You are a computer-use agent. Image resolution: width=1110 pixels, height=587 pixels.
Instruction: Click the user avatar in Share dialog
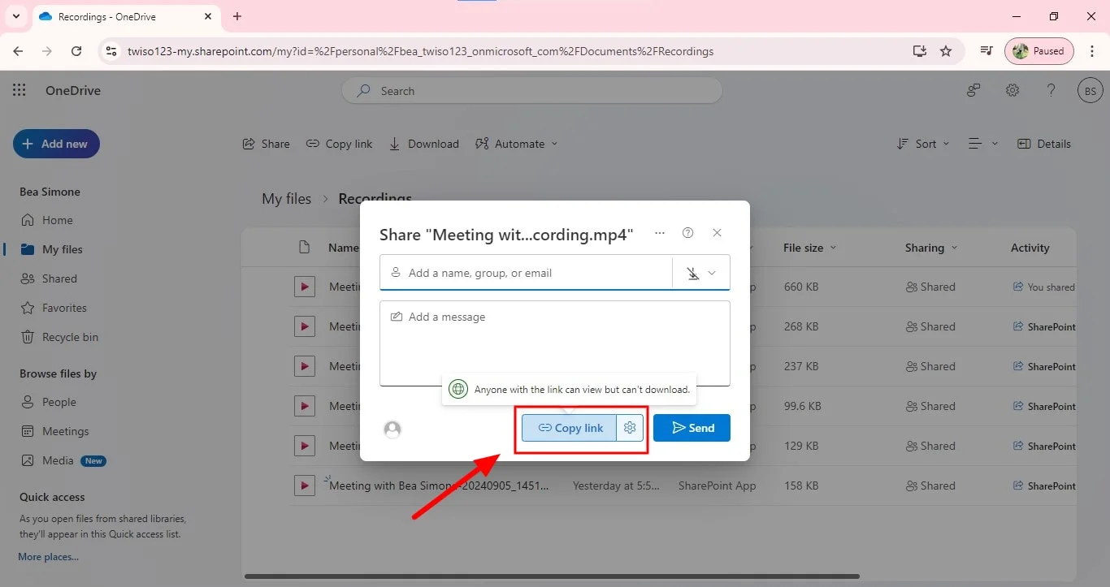coord(392,429)
